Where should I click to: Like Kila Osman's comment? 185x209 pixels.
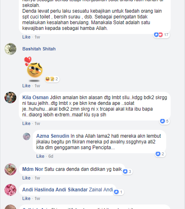click(26, 123)
